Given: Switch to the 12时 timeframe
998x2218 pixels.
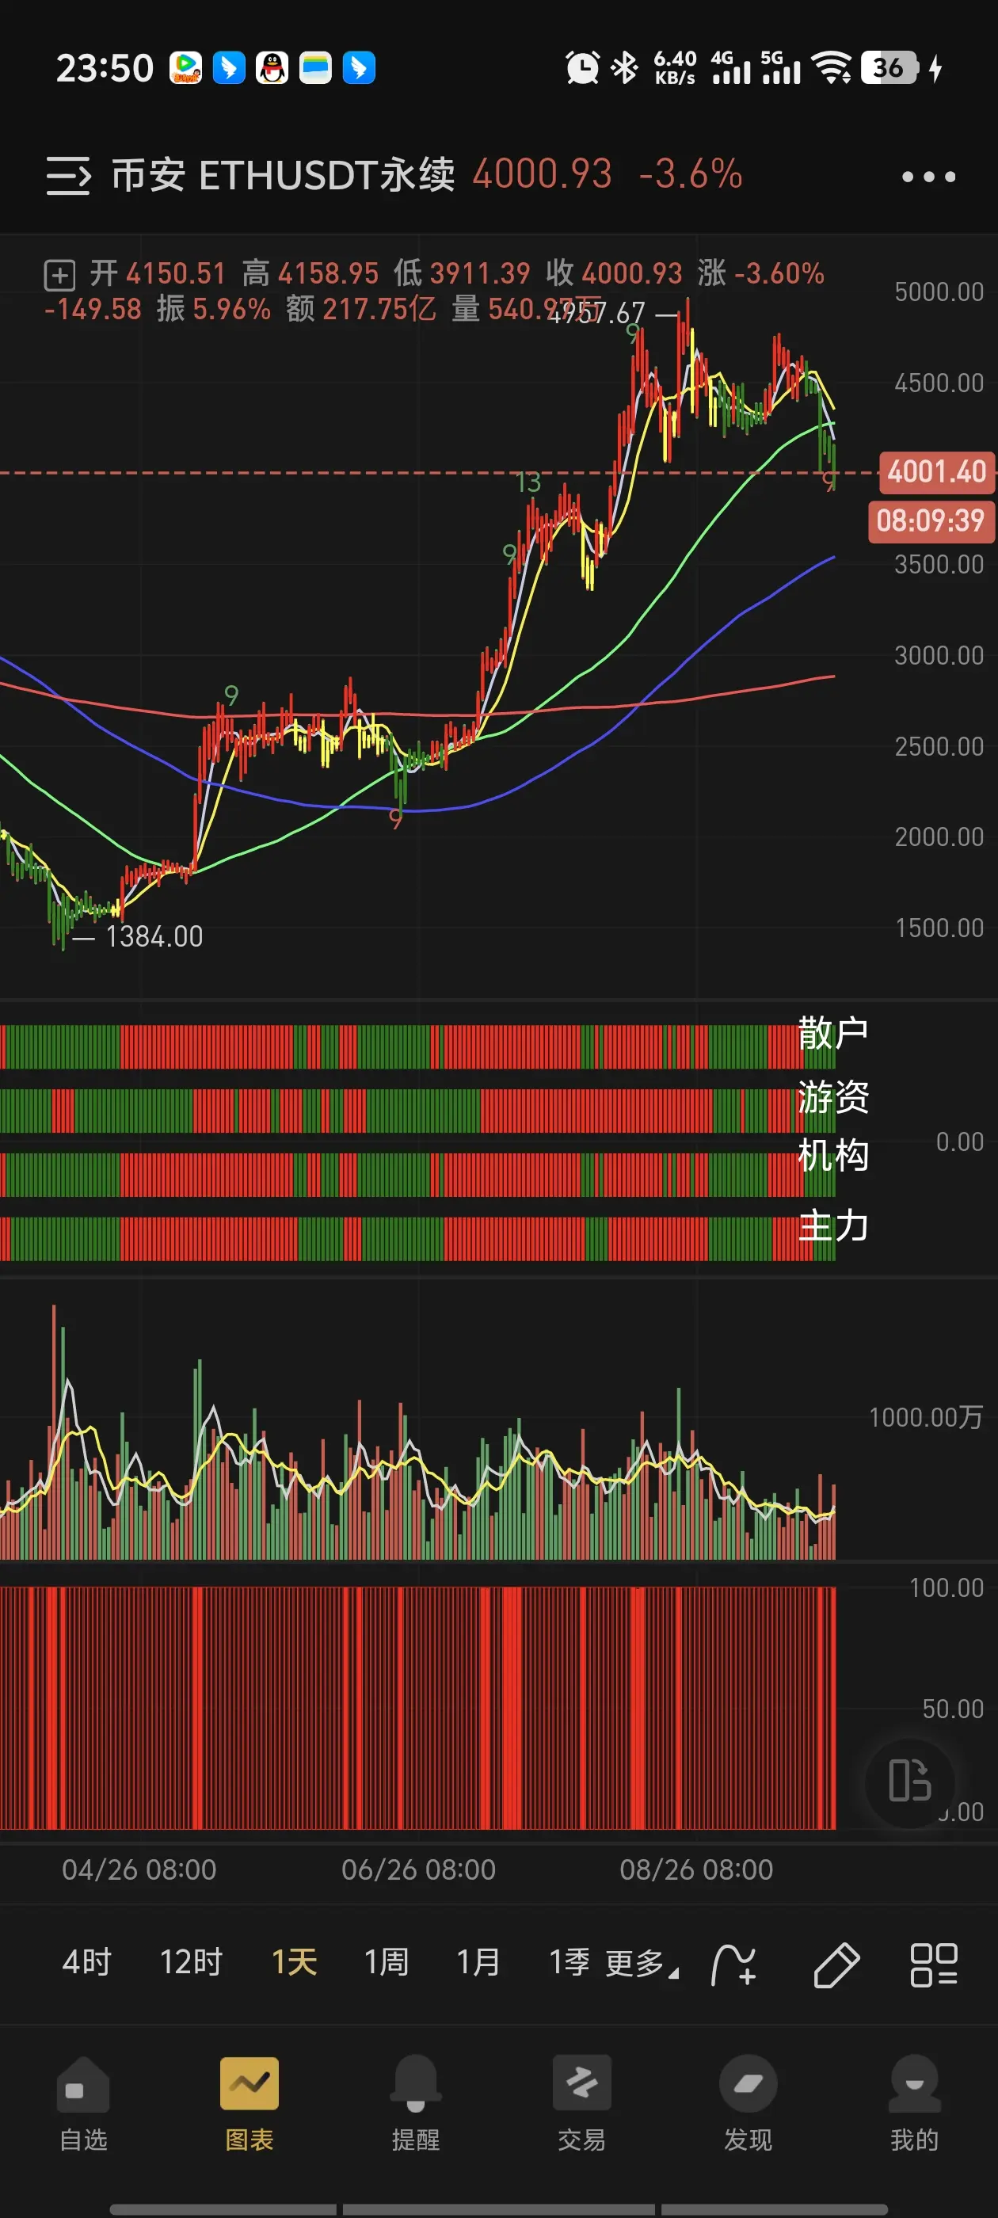Looking at the screenshot, I should [x=191, y=1962].
